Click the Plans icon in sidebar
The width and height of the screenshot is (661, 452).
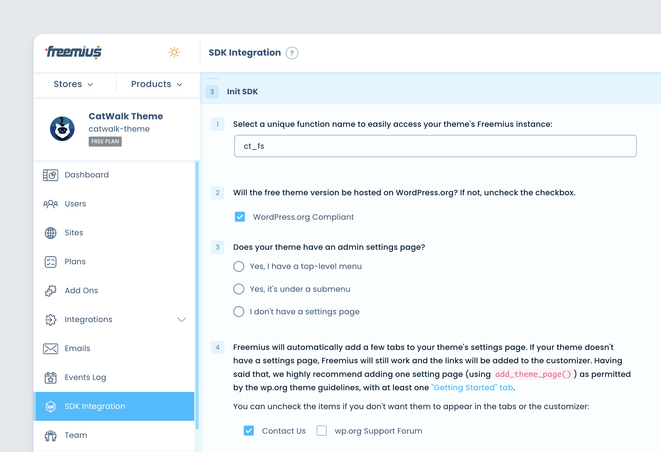click(50, 261)
